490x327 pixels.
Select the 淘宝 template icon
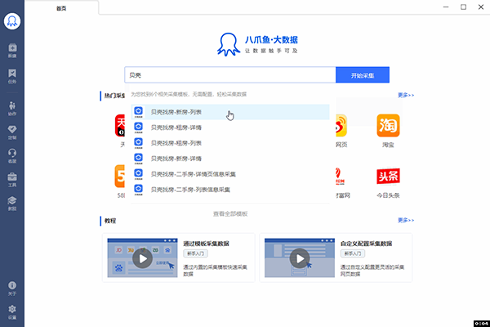pos(387,127)
